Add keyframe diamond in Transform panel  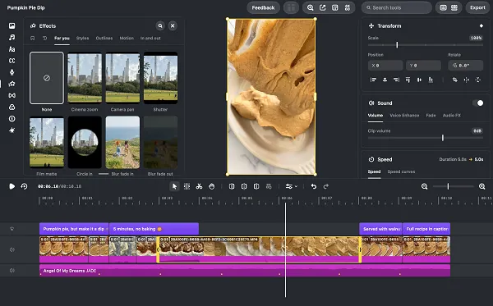pyautogui.click(x=481, y=25)
